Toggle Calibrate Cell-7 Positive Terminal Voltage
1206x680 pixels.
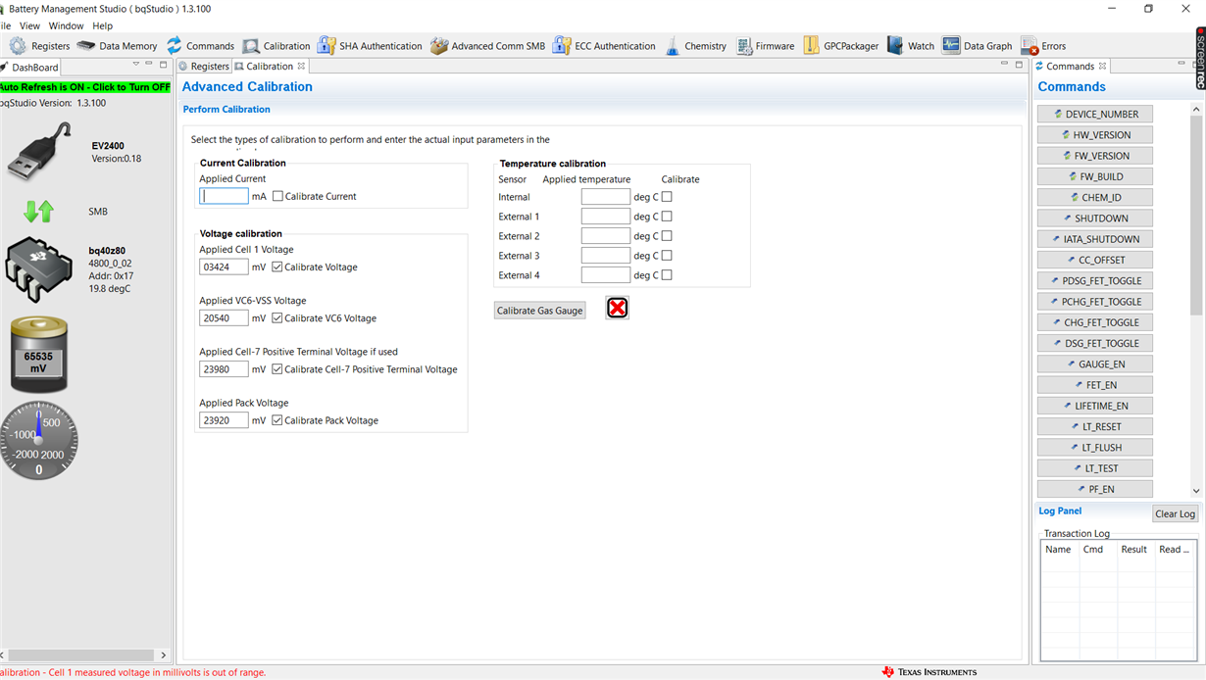coord(277,369)
